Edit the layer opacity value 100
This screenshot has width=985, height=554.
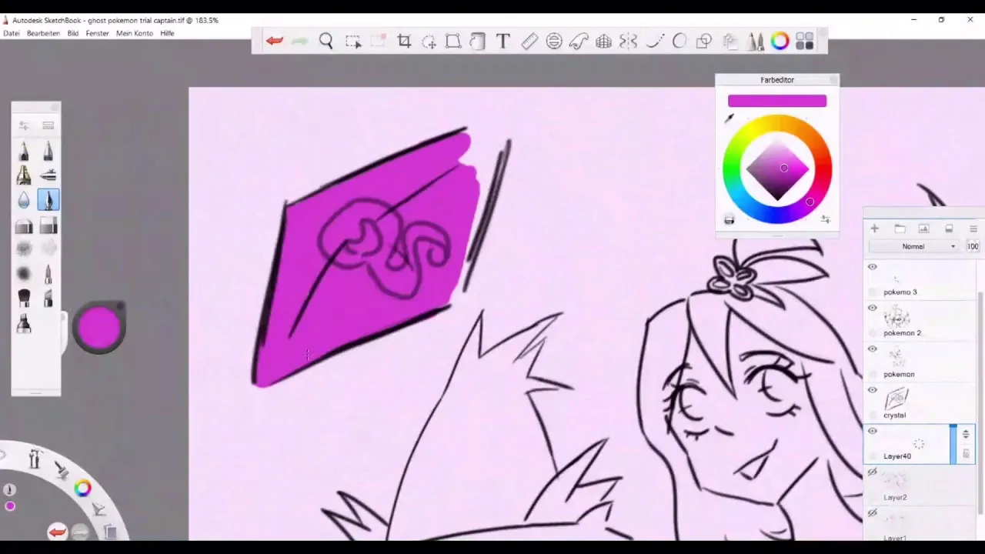pos(973,246)
